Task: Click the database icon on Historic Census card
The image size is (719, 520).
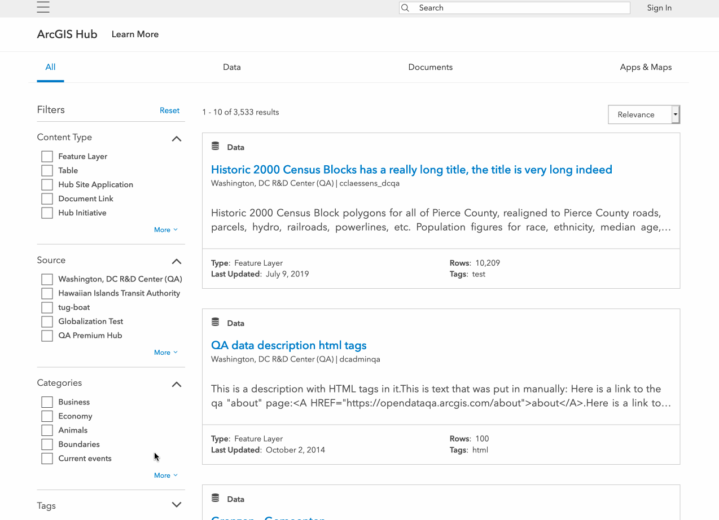Action: 215,147
